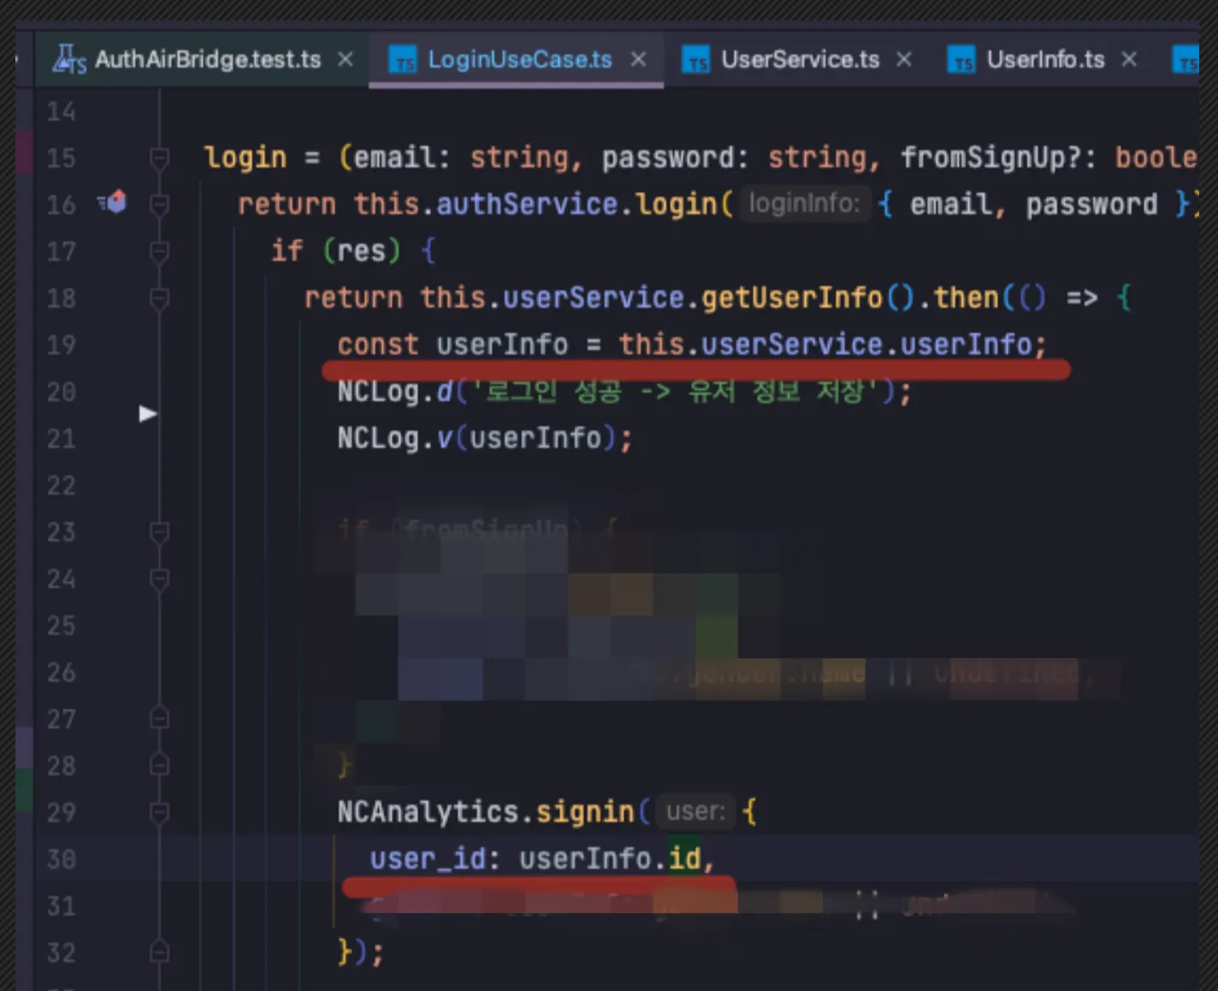Click the partially visible TS tab at far right
1218x991 pixels.
point(1185,60)
